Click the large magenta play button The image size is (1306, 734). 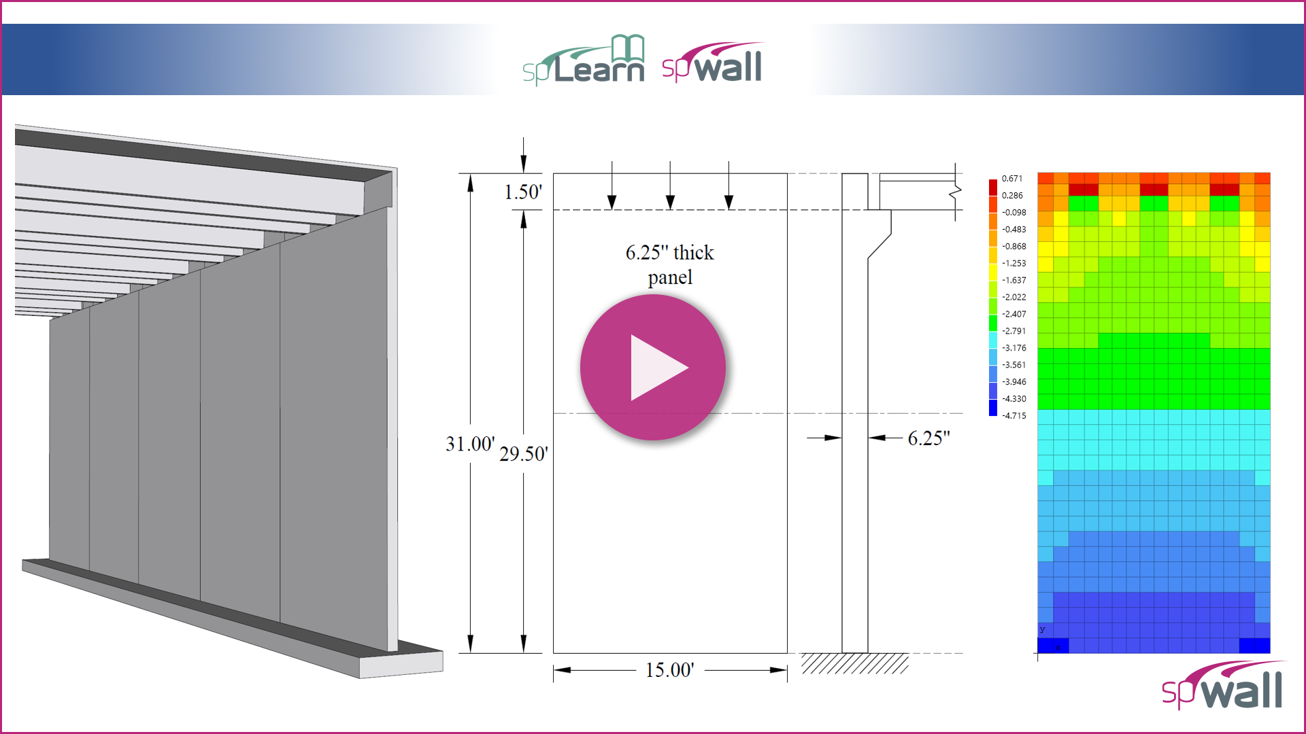click(652, 368)
